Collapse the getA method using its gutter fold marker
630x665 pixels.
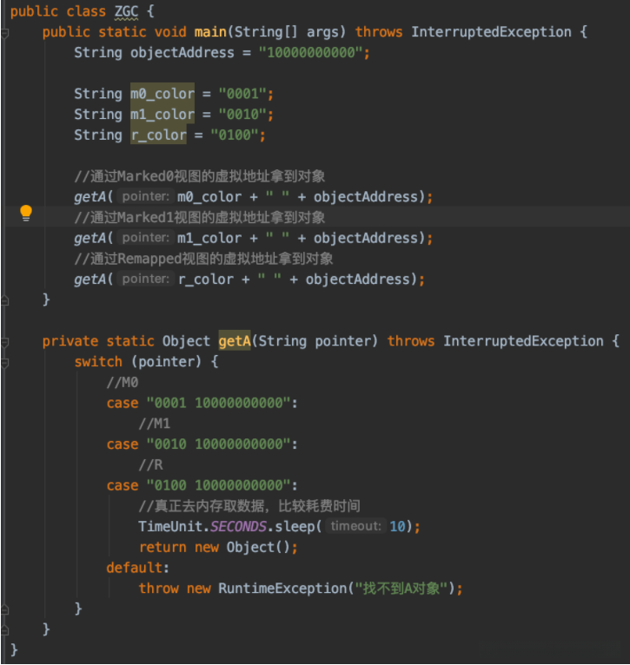[x=4, y=342]
